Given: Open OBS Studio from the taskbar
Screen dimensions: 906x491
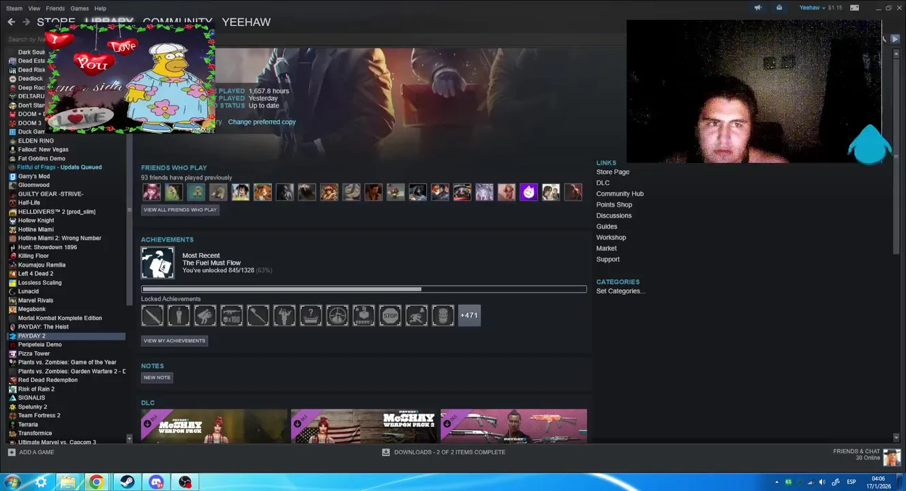Looking at the screenshot, I should (x=185, y=482).
